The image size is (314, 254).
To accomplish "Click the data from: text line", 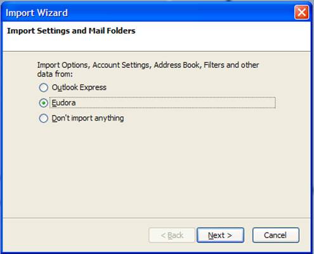I will click(55, 74).
